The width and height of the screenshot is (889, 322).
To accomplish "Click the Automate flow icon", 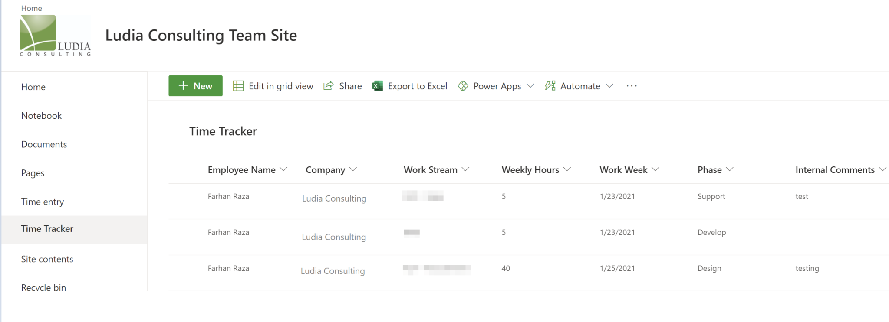I will [x=550, y=86].
